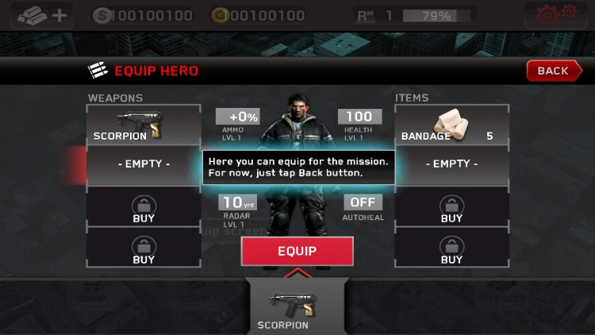Open settings via red gears icon
This screenshot has height=335, width=595.
tap(555, 15)
